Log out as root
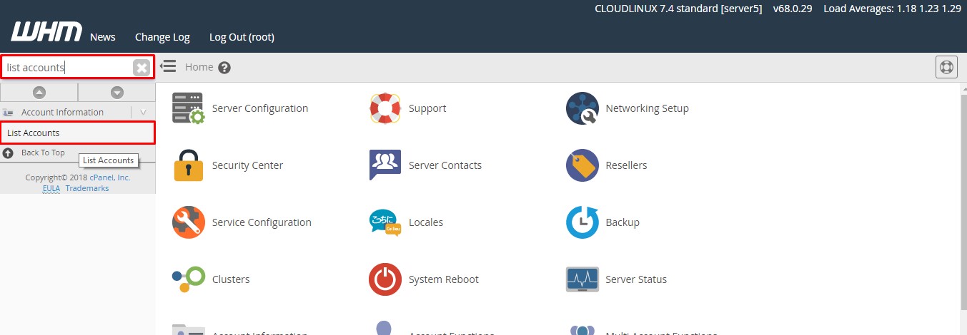 click(242, 37)
